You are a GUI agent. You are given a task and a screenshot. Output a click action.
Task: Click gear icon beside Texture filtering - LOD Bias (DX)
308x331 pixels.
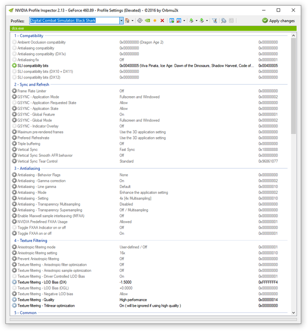[x=14, y=282]
